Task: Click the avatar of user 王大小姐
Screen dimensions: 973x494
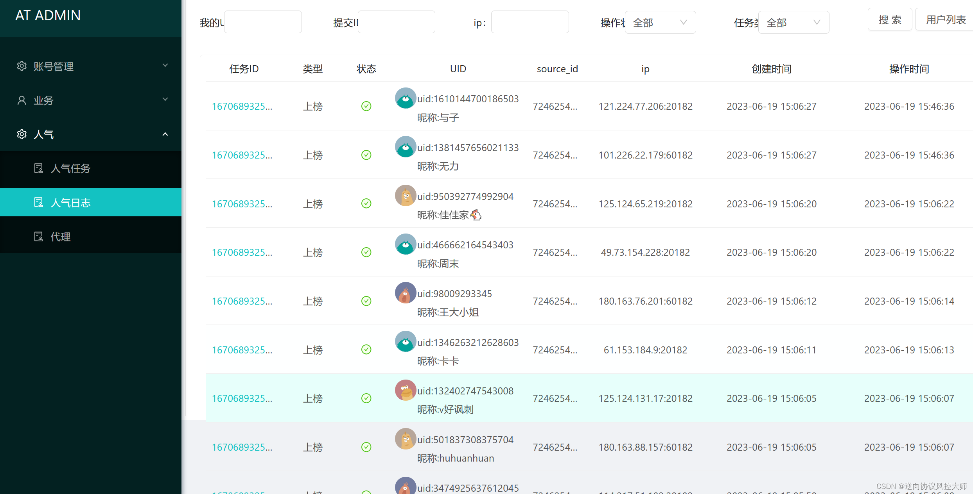Action: [405, 293]
